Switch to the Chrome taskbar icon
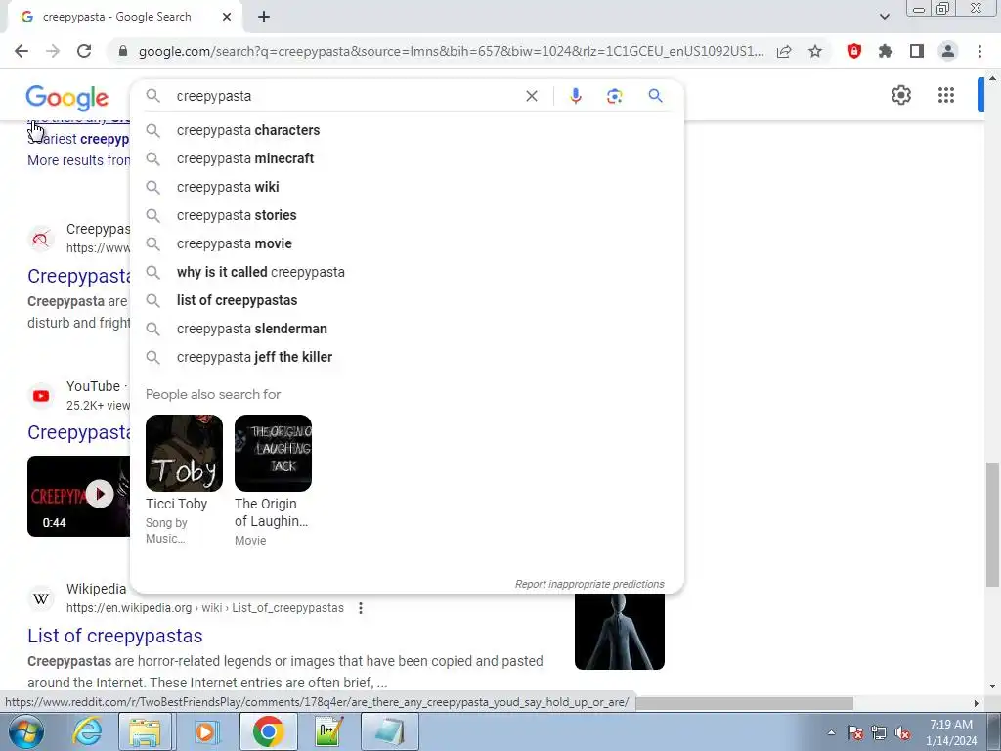The height and width of the screenshot is (751, 1001). [268, 731]
